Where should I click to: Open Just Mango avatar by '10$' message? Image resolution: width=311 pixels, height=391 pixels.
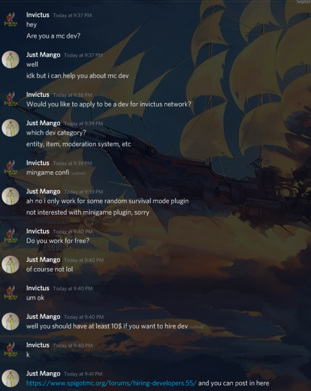11,321
